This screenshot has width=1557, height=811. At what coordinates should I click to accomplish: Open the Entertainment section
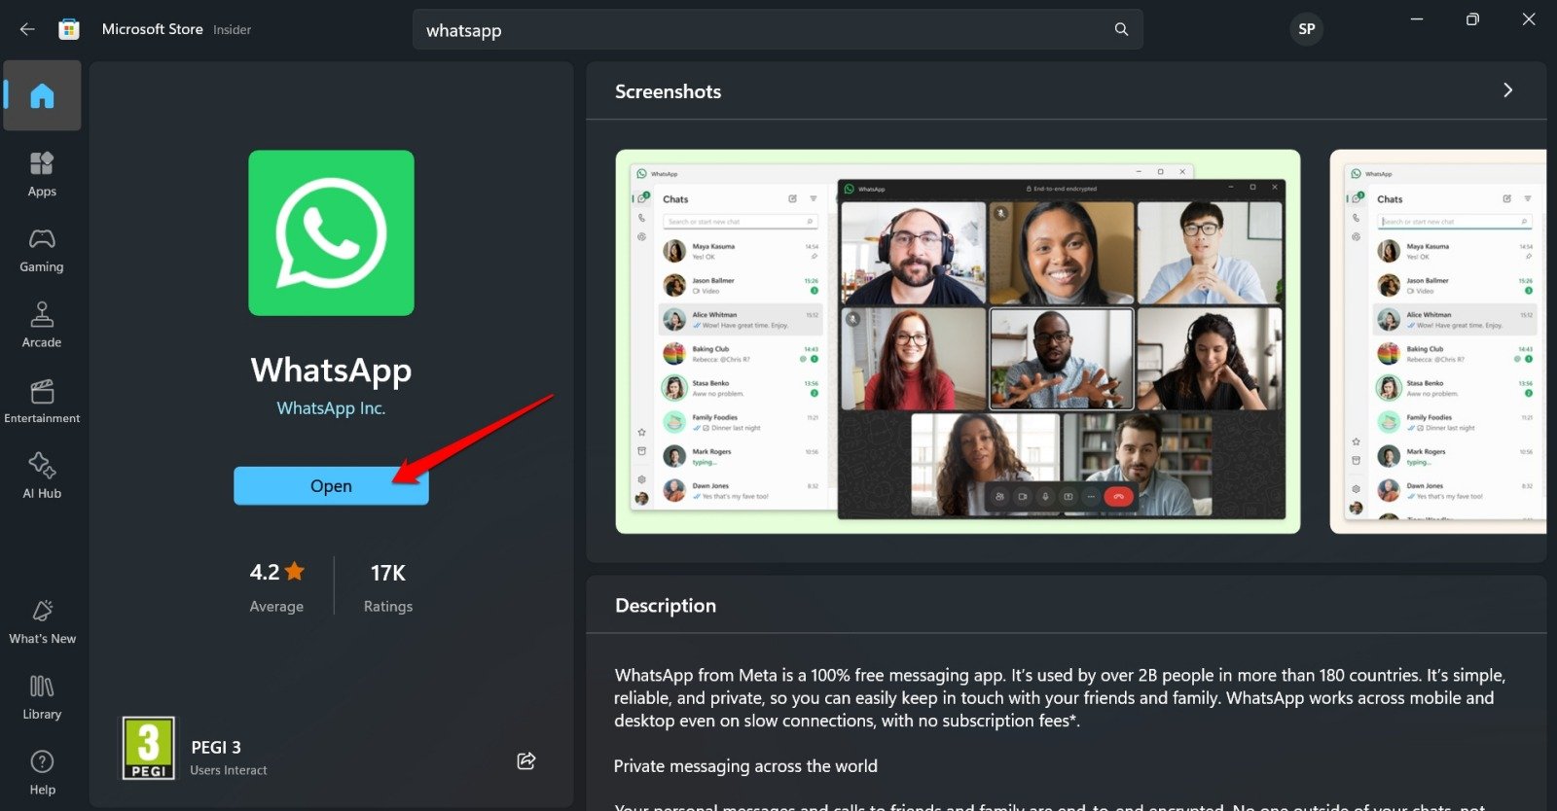[42, 402]
